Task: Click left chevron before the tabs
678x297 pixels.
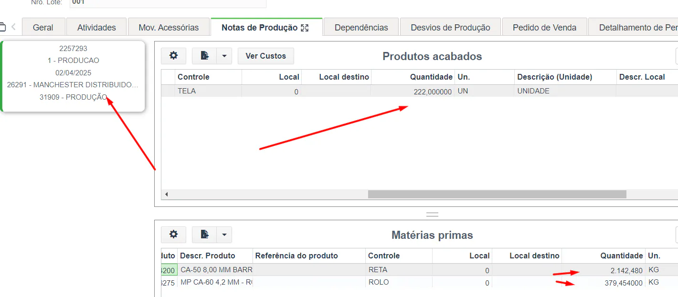Action: [13, 27]
